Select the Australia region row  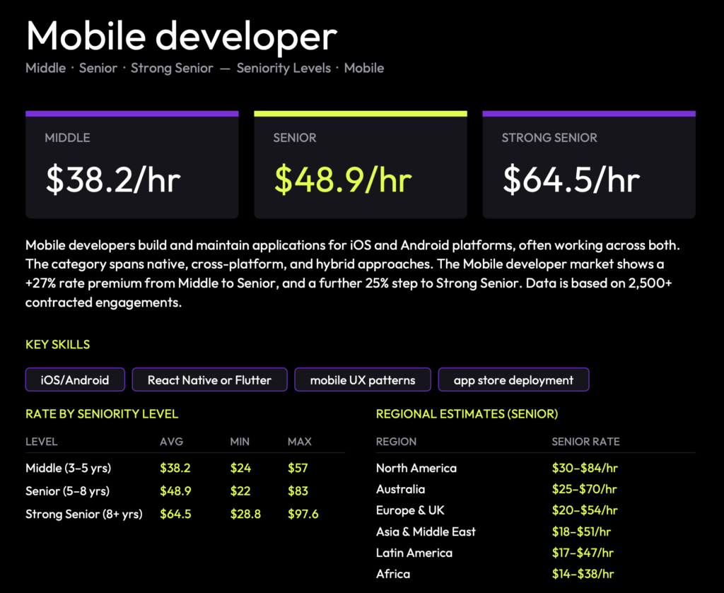click(x=536, y=489)
